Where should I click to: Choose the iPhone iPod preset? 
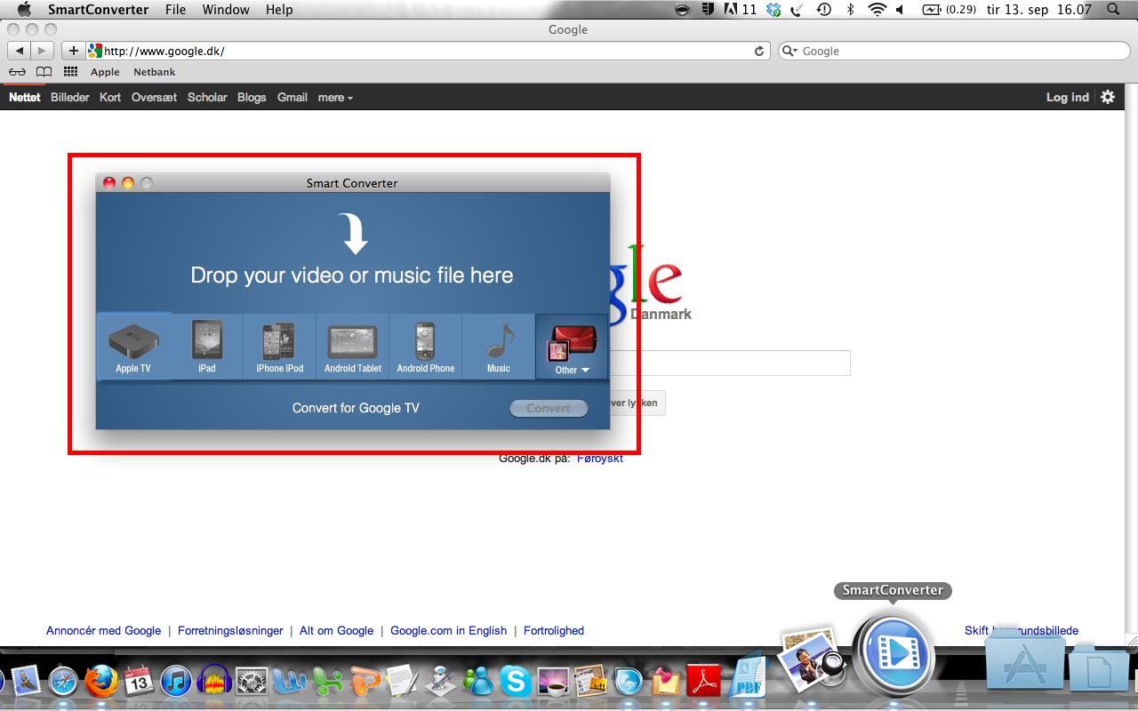click(x=280, y=347)
